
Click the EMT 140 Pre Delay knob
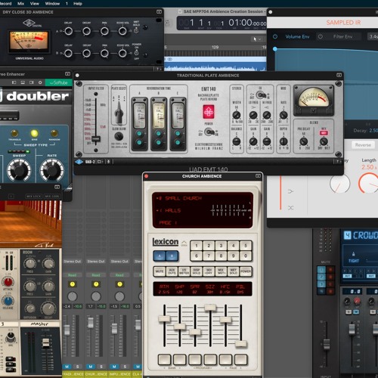tap(303, 141)
